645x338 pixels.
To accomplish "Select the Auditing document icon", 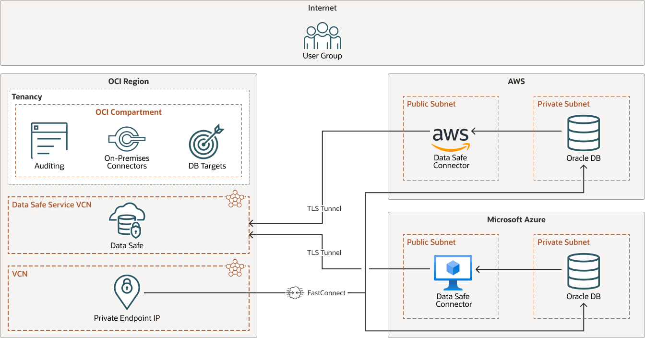I will click(49, 141).
